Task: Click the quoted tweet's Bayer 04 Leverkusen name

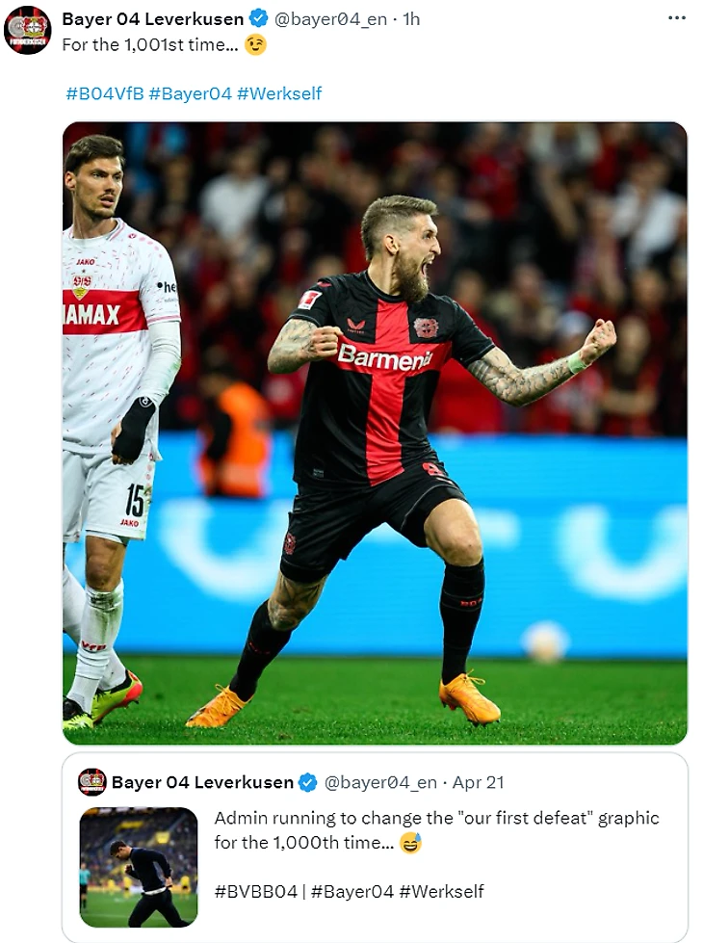Action: (x=202, y=782)
